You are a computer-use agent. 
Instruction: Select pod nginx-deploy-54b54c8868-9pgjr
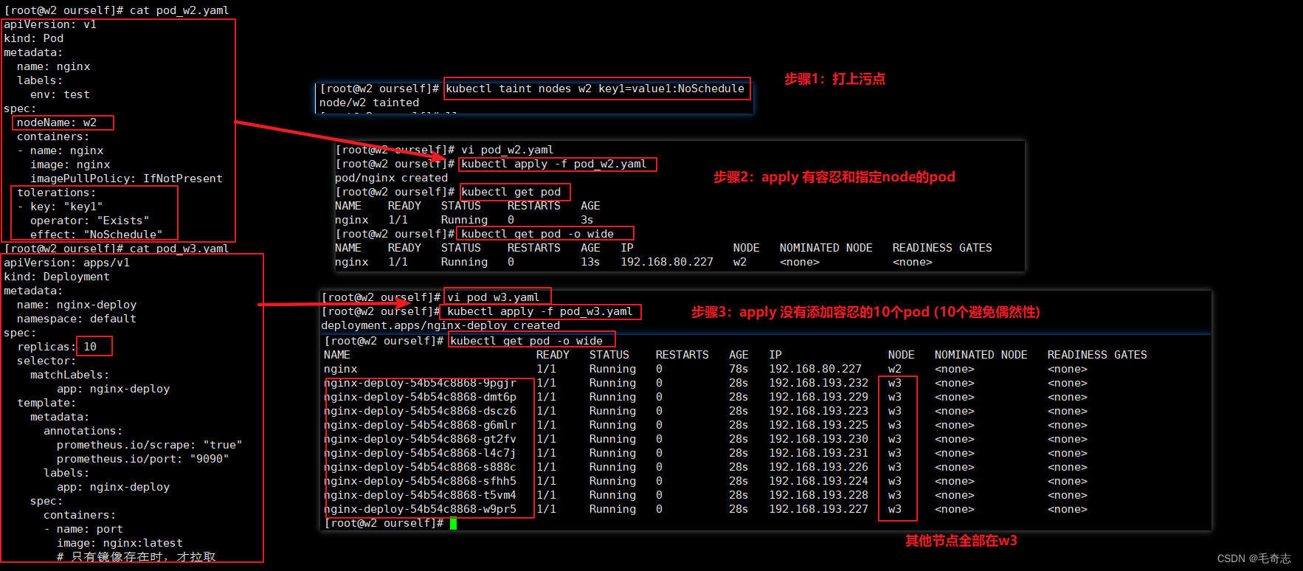point(420,383)
